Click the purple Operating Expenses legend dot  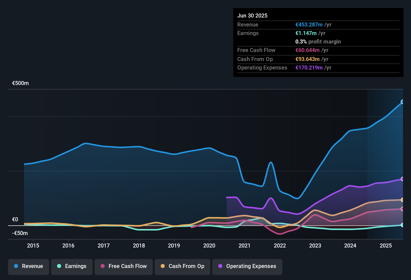(x=220, y=266)
